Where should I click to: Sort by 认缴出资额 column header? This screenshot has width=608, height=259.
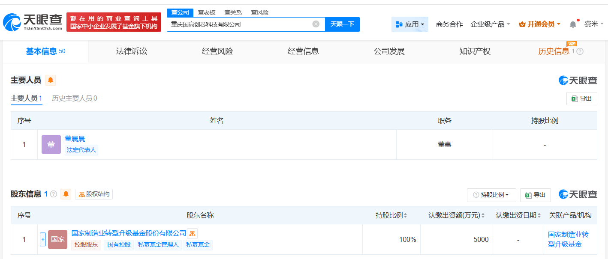coord(483,215)
